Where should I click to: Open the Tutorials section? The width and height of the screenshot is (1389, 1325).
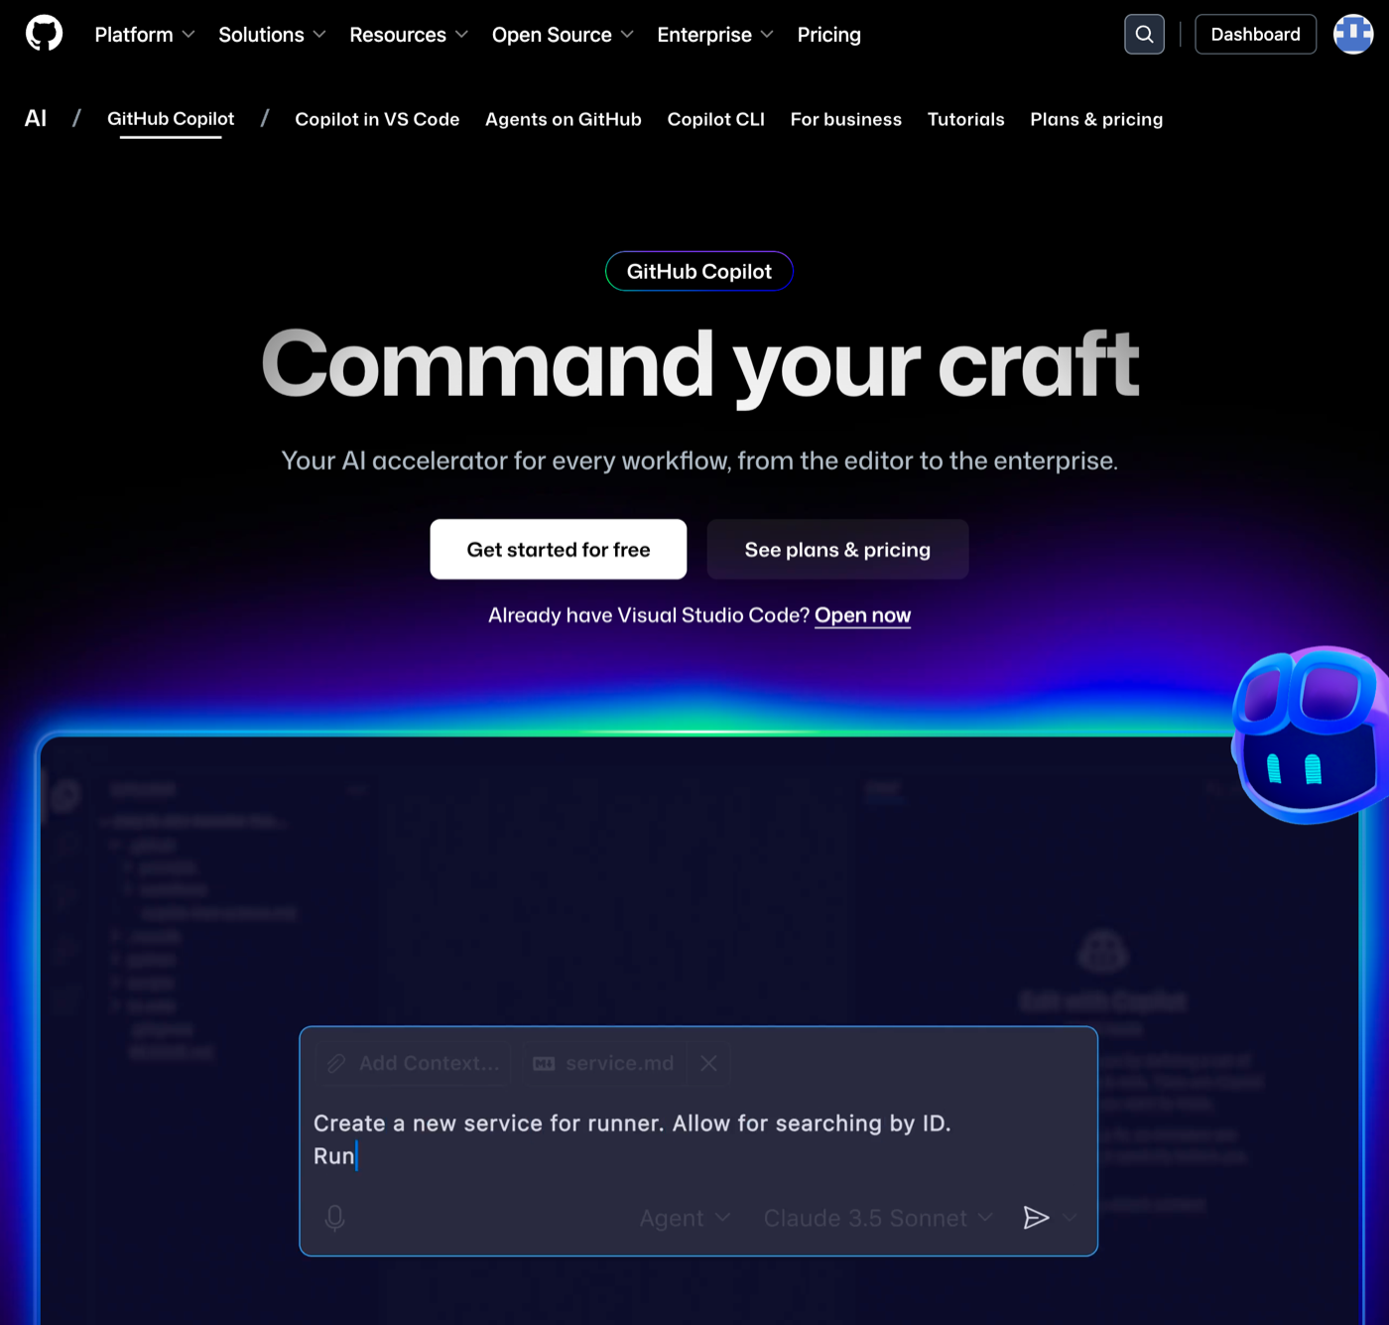click(x=965, y=119)
